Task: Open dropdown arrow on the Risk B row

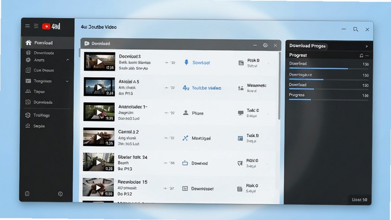Action: point(268,64)
